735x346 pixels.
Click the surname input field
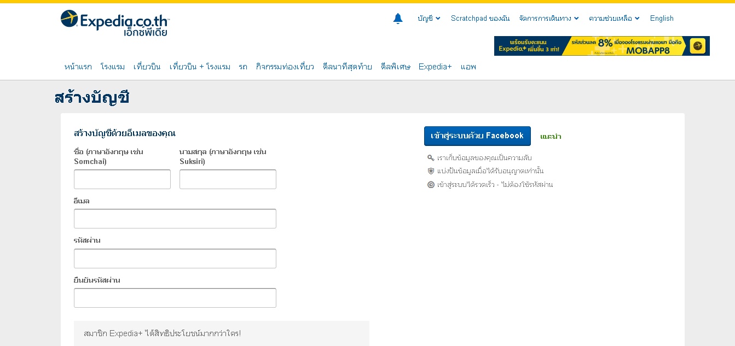(x=228, y=179)
